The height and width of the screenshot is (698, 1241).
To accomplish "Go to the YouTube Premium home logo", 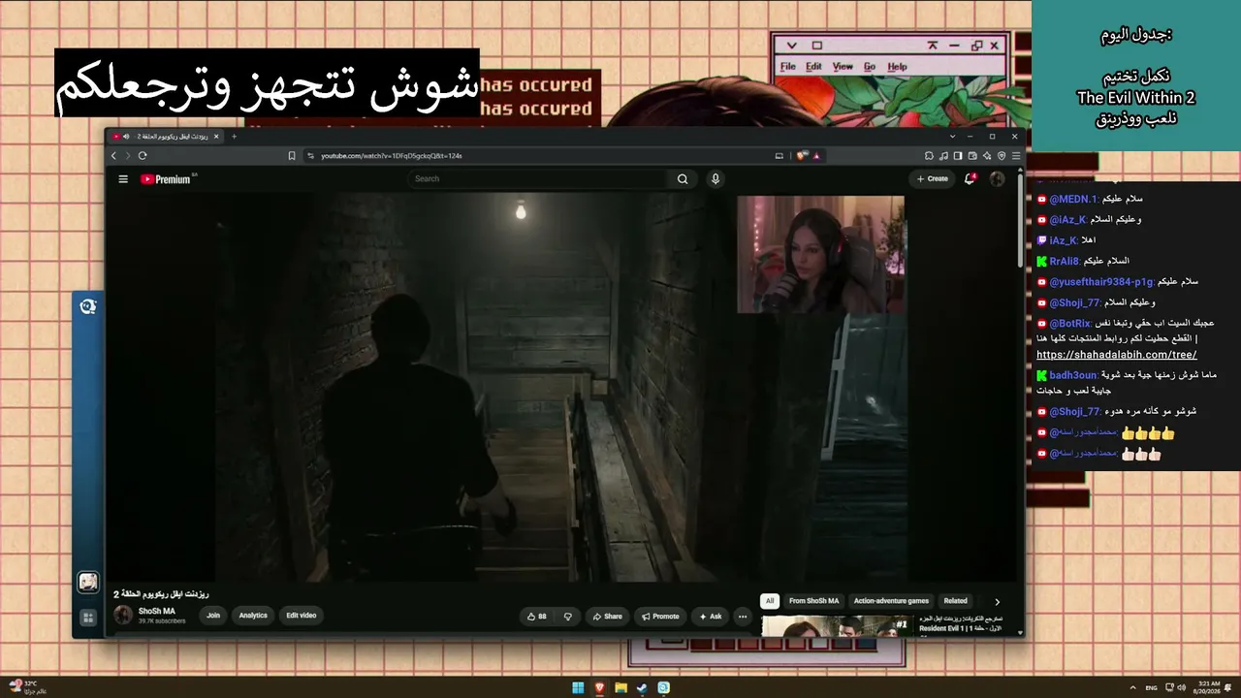I will (167, 179).
